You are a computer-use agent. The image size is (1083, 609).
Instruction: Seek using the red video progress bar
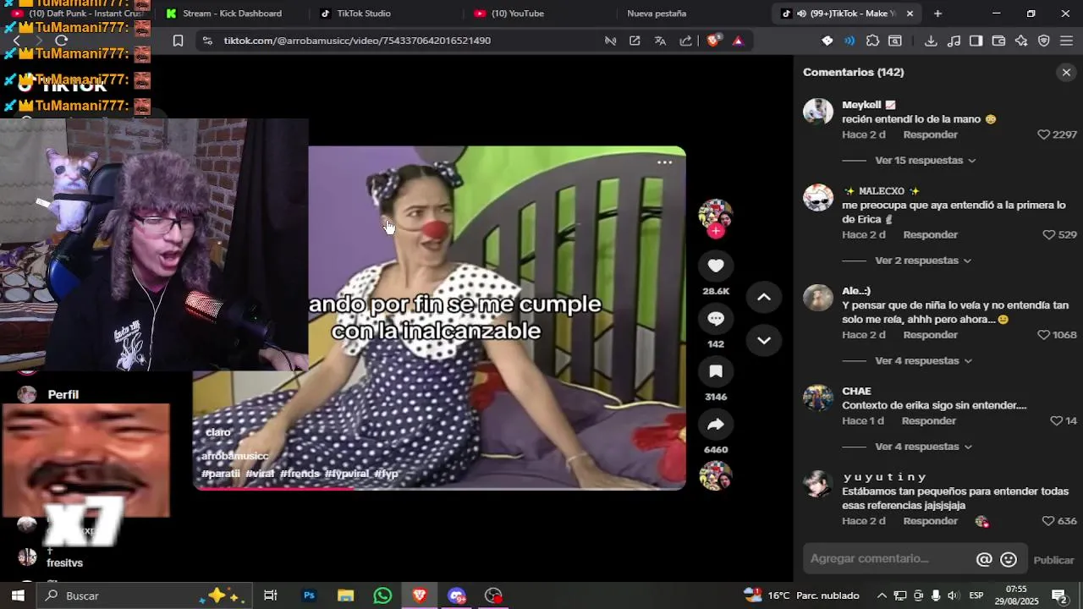click(x=439, y=487)
